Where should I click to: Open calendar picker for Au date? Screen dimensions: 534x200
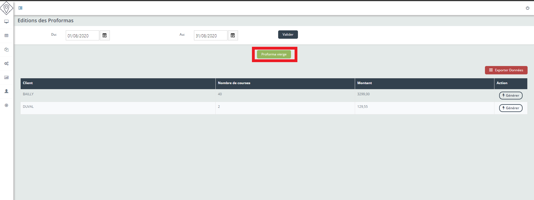click(233, 35)
